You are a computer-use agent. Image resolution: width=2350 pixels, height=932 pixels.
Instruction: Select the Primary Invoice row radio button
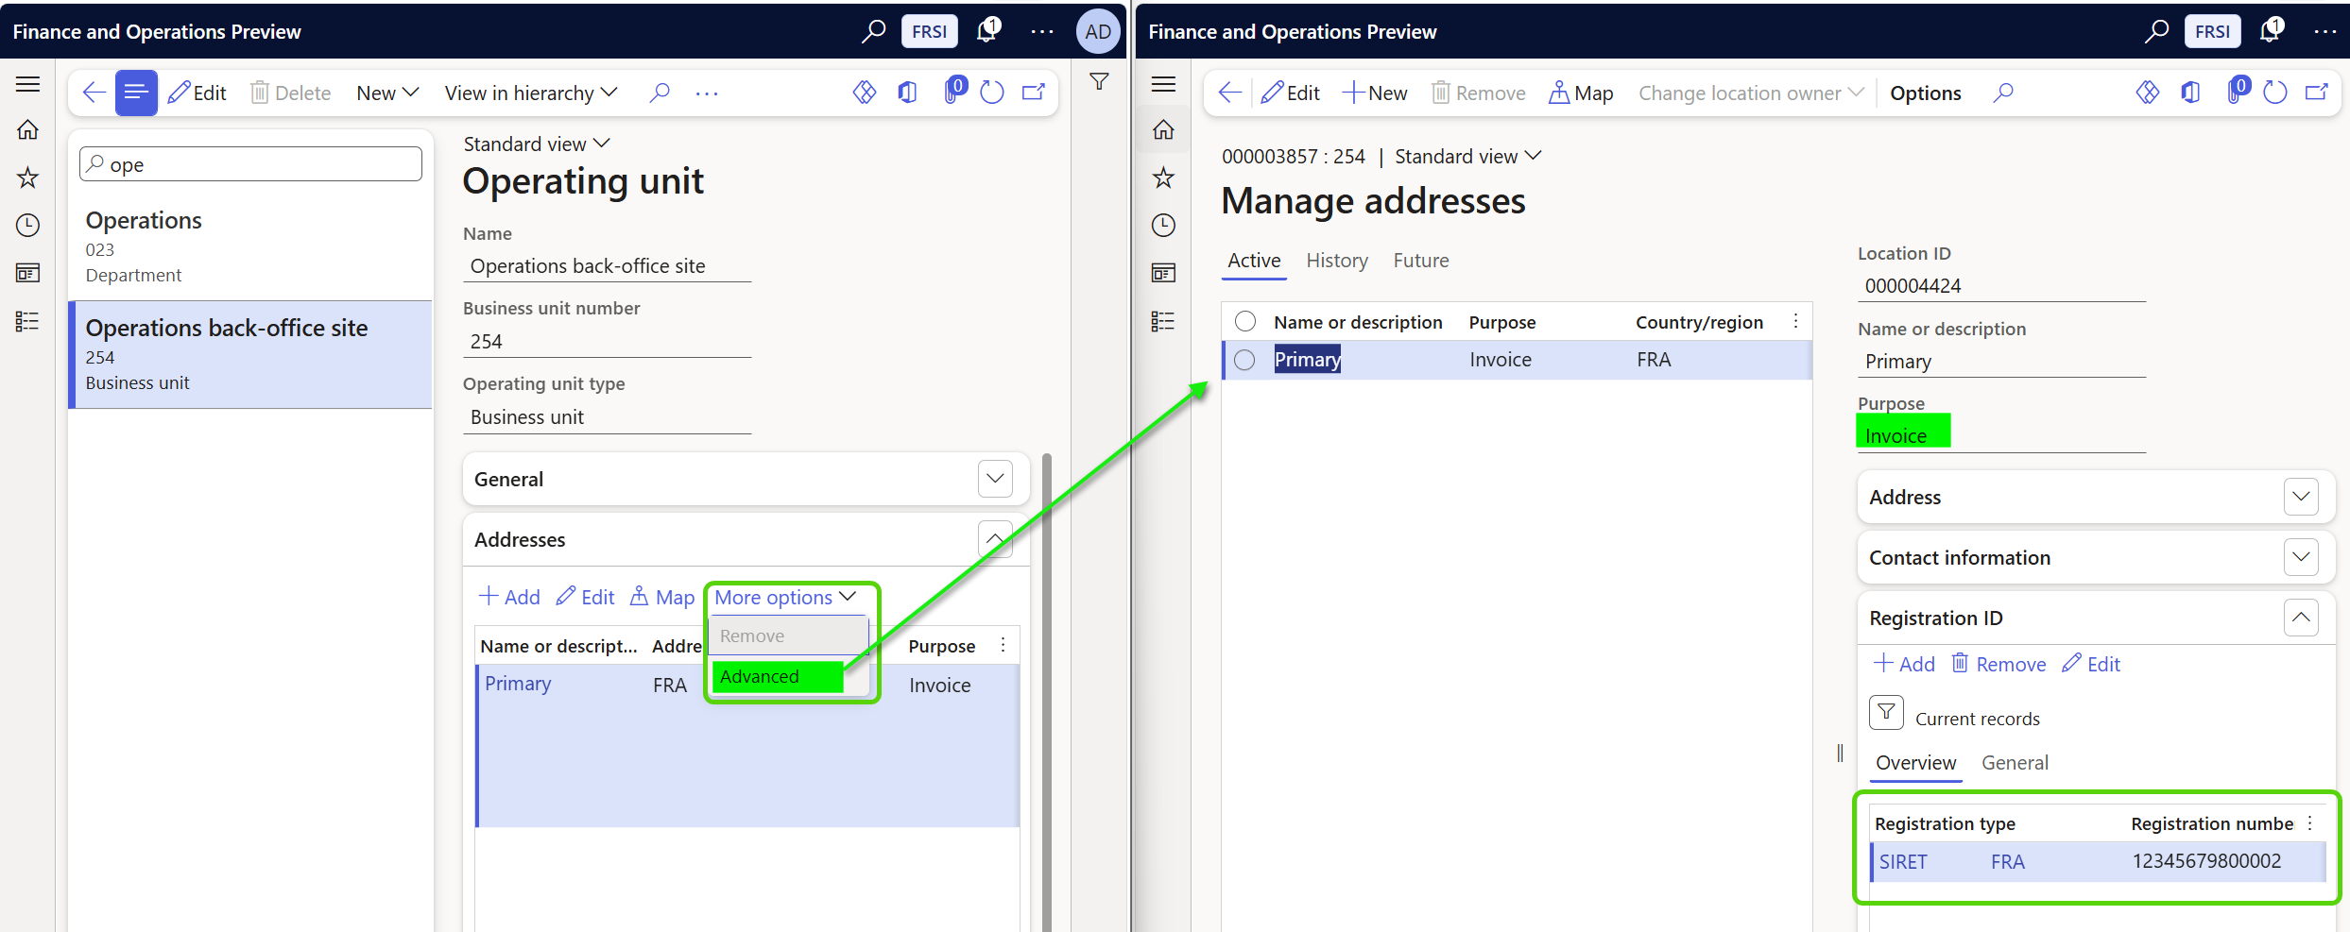(x=1245, y=360)
